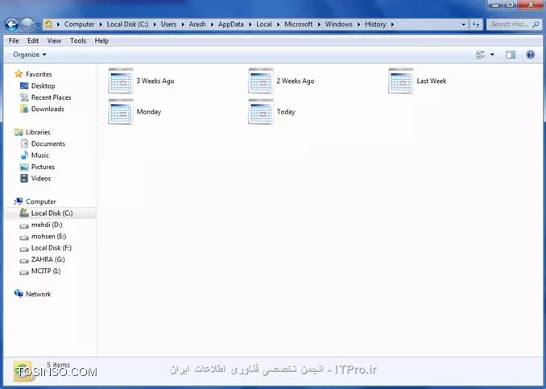
Task: Open the File menu
Action: [14, 41]
